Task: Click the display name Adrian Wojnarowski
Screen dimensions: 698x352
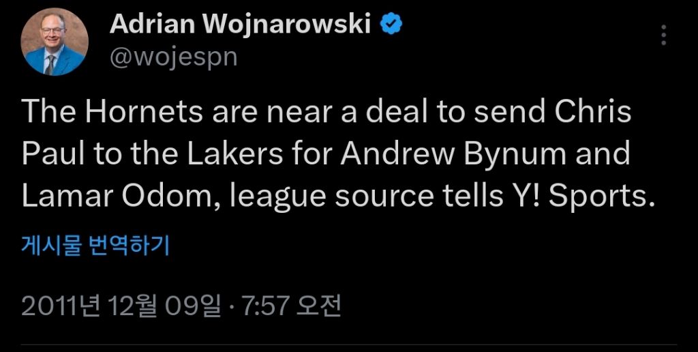Action: click(x=241, y=25)
